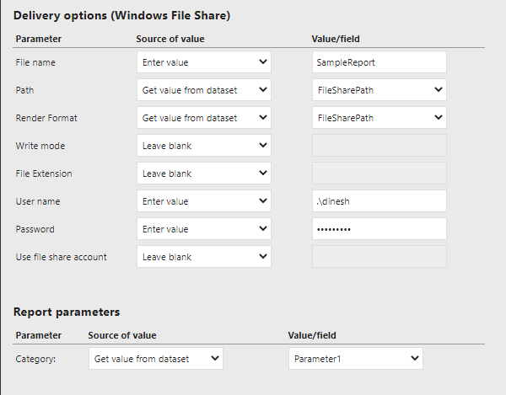Click the disabled Write mode value field

point(379,146)
